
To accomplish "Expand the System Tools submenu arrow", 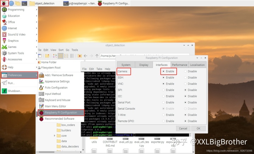I will tap(37, 53).
